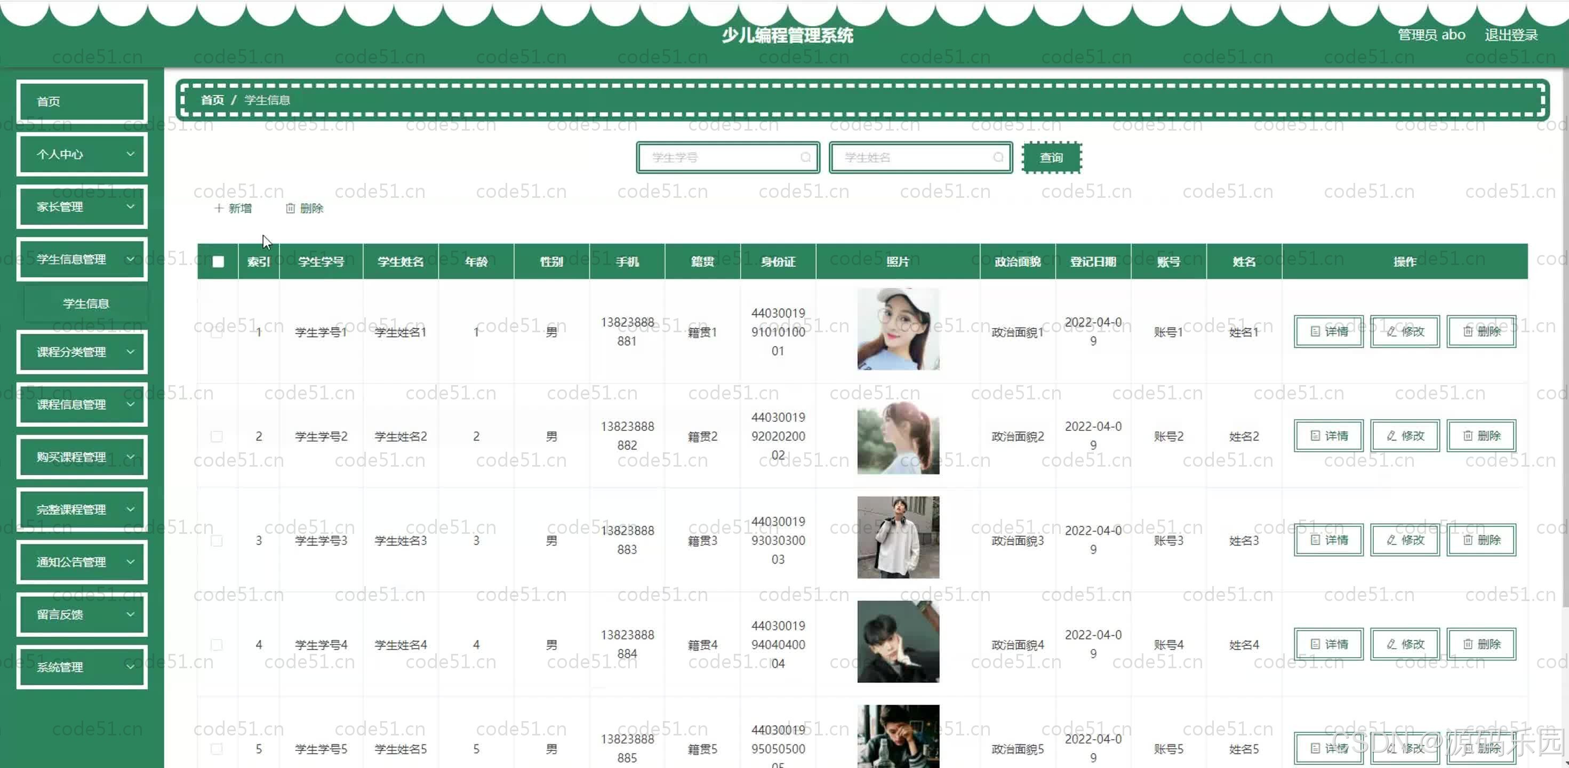Expand the 家长管理 sidebar menu
This screenshot has width=1569, height=768.
(x=82, y=206)
